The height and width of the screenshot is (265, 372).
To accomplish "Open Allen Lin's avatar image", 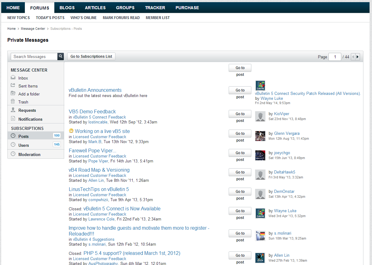I will (260, 258).
